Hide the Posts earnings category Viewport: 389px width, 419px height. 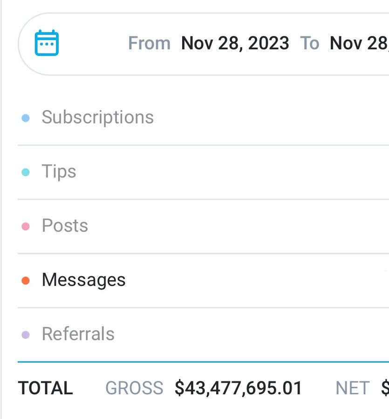point(64,225)
